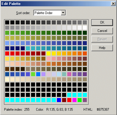This screenshot has width=117, height=115.
Task: Confirm palette changes with OK
Action: pyautogui.click(x=102, y=22)
